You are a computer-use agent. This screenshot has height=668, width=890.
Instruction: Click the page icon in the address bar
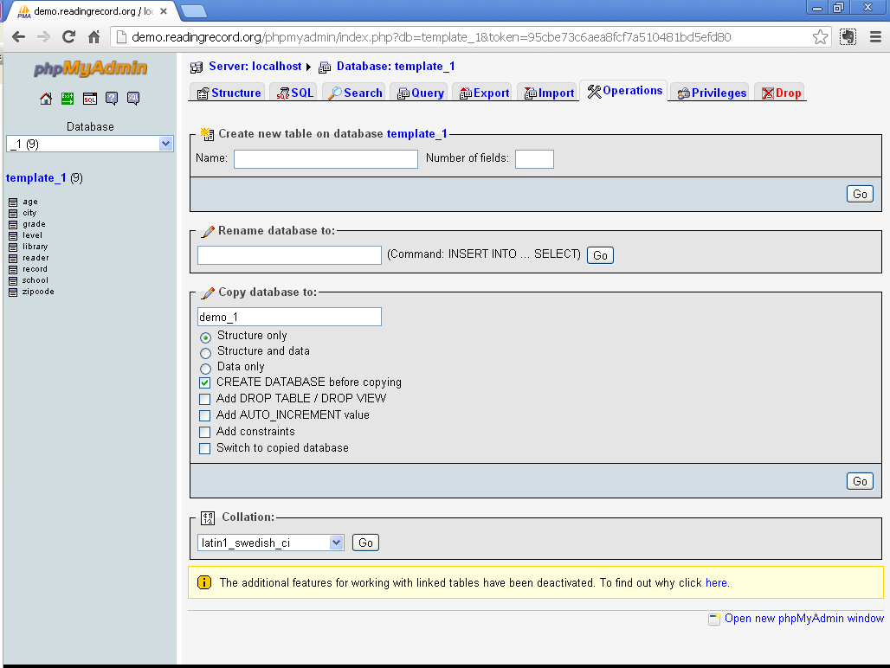point(121,37)
